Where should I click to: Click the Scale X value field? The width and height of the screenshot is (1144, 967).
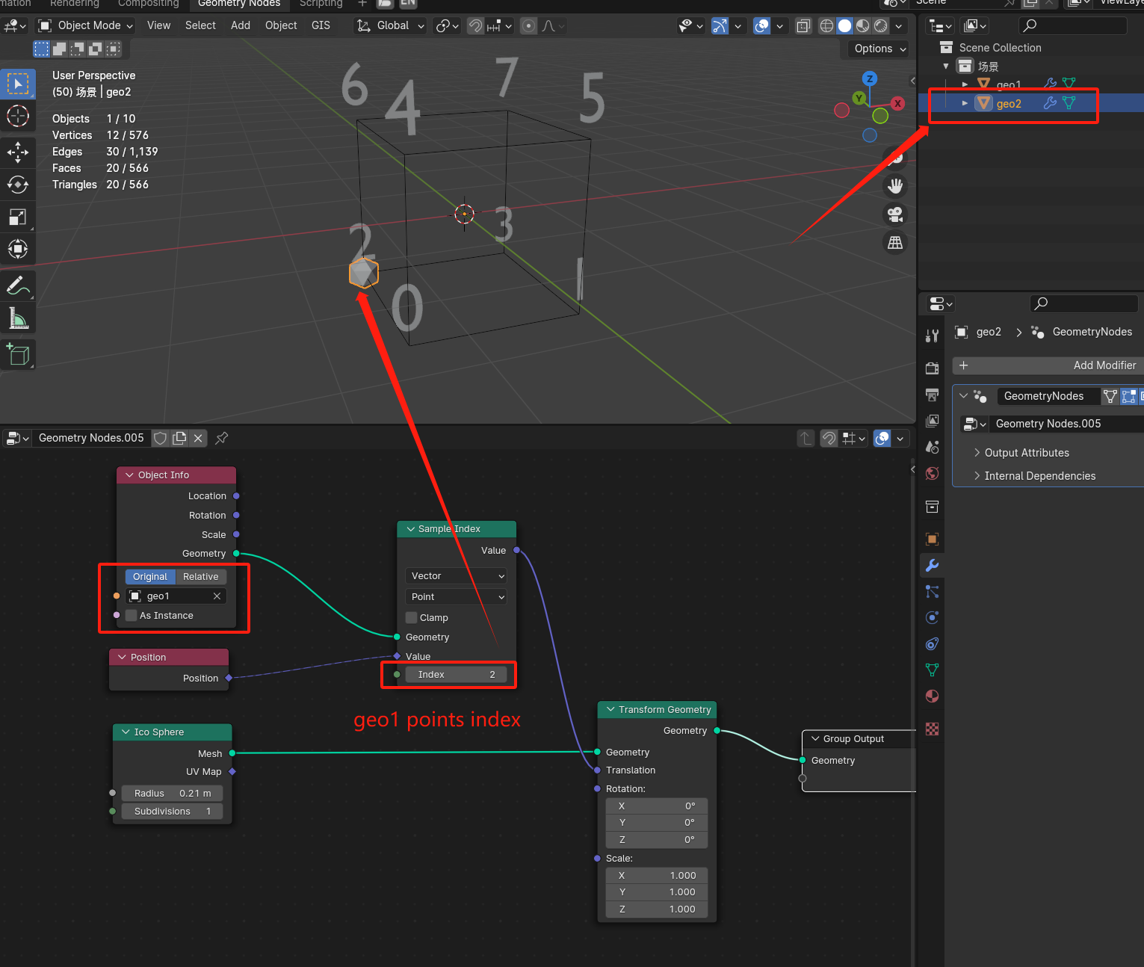(x=656, y=876)
